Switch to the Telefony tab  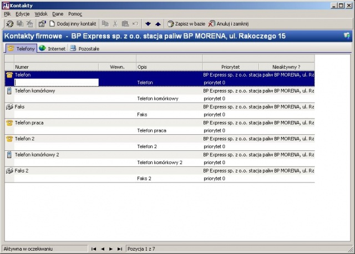click(x=21, y=48)
